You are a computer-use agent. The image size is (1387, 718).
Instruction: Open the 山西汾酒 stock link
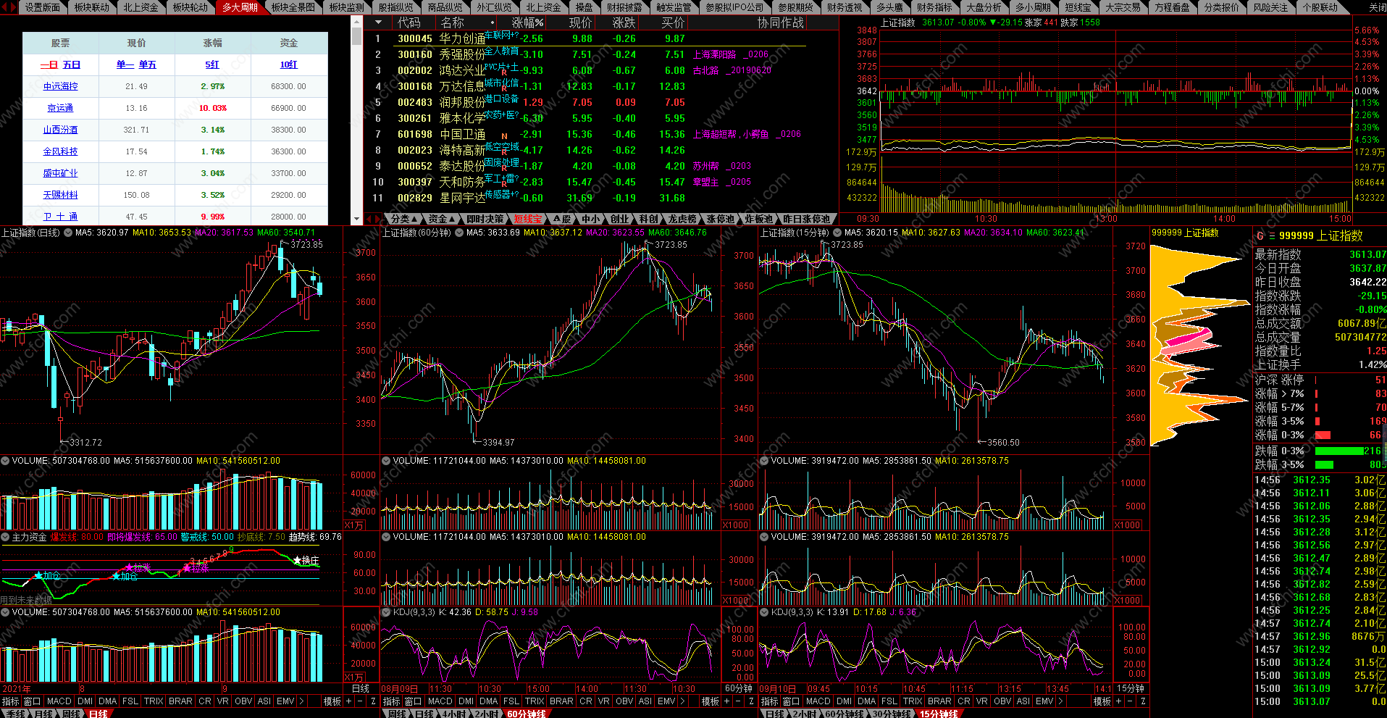[x=60, y=130]
